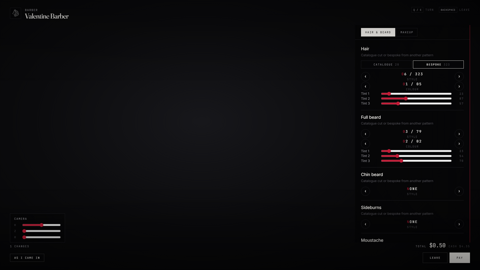The height and width of the screenshot is (270, 480).
Task: Select next hair colour arrow
Action: (x=459, y=86)
